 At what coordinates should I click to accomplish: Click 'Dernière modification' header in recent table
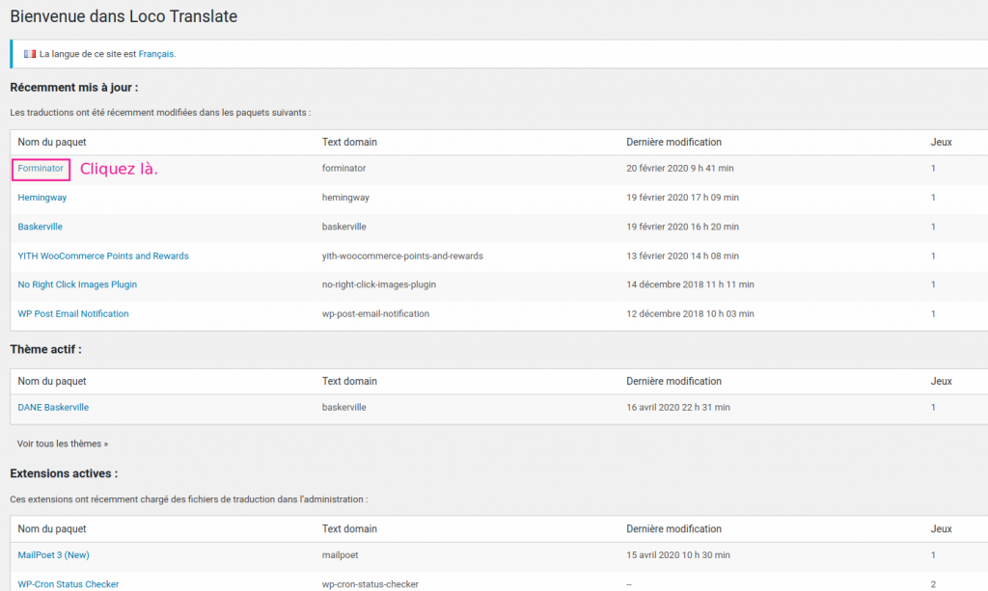tap(673, 143)
